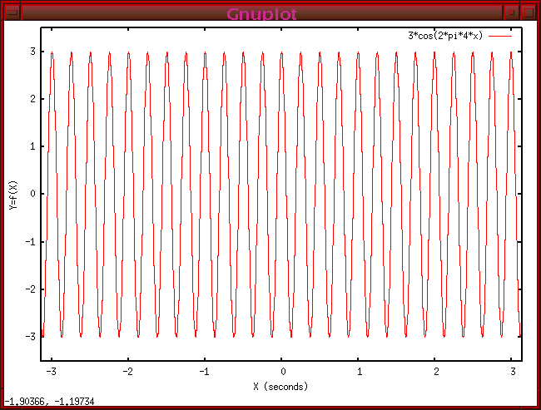The width and height of the screenshot is (541, 410).
Task: Click the x-axis tick label -2
Action: [127, 372]
